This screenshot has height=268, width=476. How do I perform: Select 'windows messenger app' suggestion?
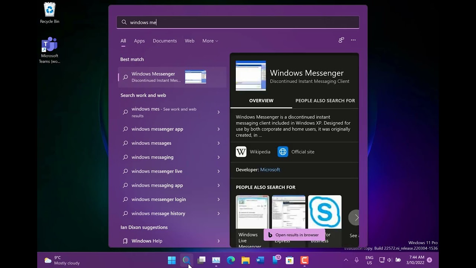tap(172, 129)
